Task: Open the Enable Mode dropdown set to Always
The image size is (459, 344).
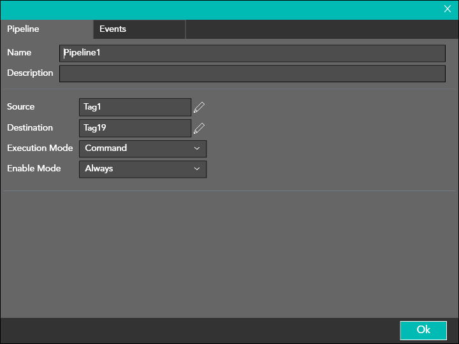Action: click(x=142, y=169)
